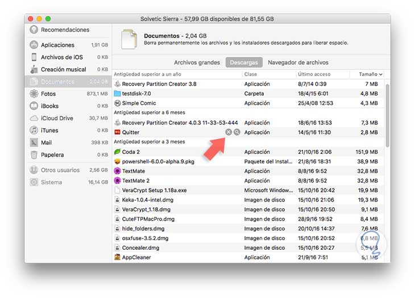Sort by Último acceso column header
Screen dimensions: 415x298
coord(314,74)
